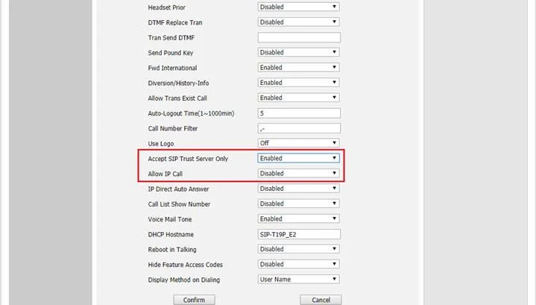The height and width of the screenshot is (305, 536).
Task: Open the Call List Show Number dropdown
Action: (x=298, y=204)
